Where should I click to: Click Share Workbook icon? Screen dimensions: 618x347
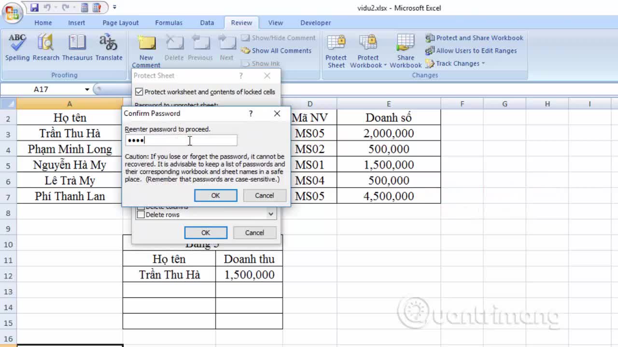pos(406,51)
